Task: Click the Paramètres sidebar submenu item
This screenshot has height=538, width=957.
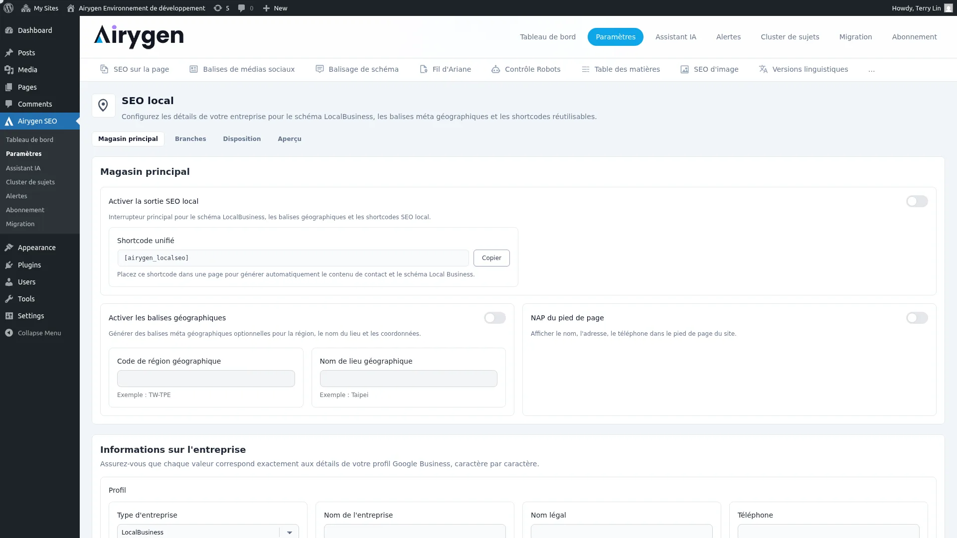Action: [x=23, y=154]
